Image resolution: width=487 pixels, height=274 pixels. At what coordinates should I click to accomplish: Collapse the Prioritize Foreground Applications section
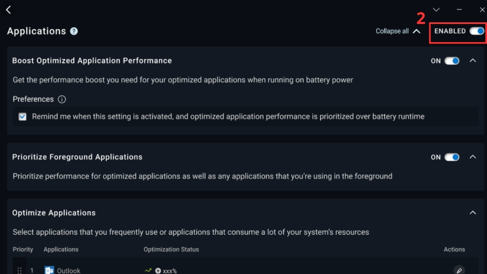tap(473, 157)
